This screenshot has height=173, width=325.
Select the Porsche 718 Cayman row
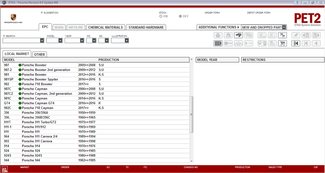[x=96, y=108]
